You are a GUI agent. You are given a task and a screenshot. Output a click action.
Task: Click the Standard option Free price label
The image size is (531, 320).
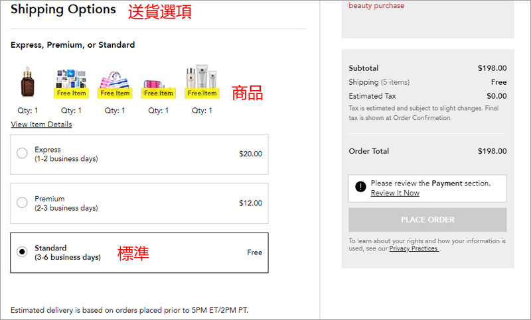254,252
